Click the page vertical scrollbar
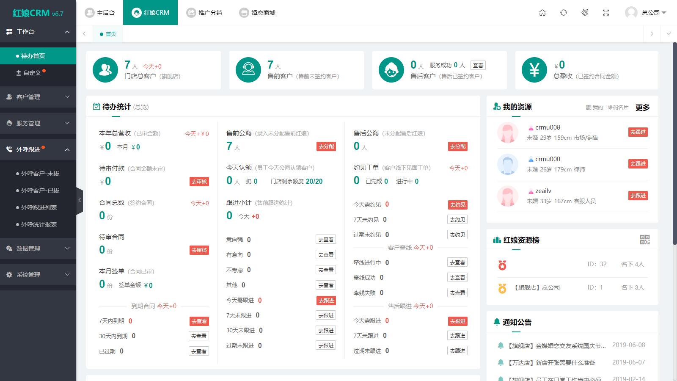 [x=674, y=144]
